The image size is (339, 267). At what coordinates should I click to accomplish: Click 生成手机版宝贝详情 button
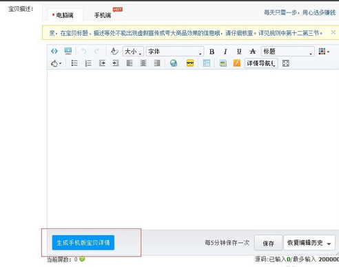pos(83,242)
